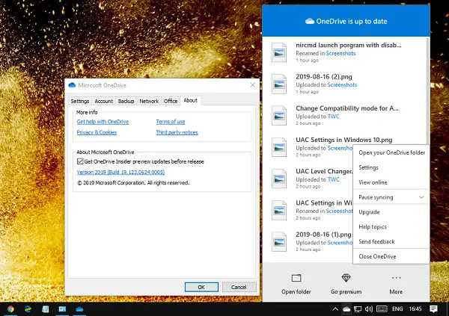This screenshot has width=449, height=316.
Task: Click the file icon for nircmd launch porgram
Action: [x=279, y=52]
